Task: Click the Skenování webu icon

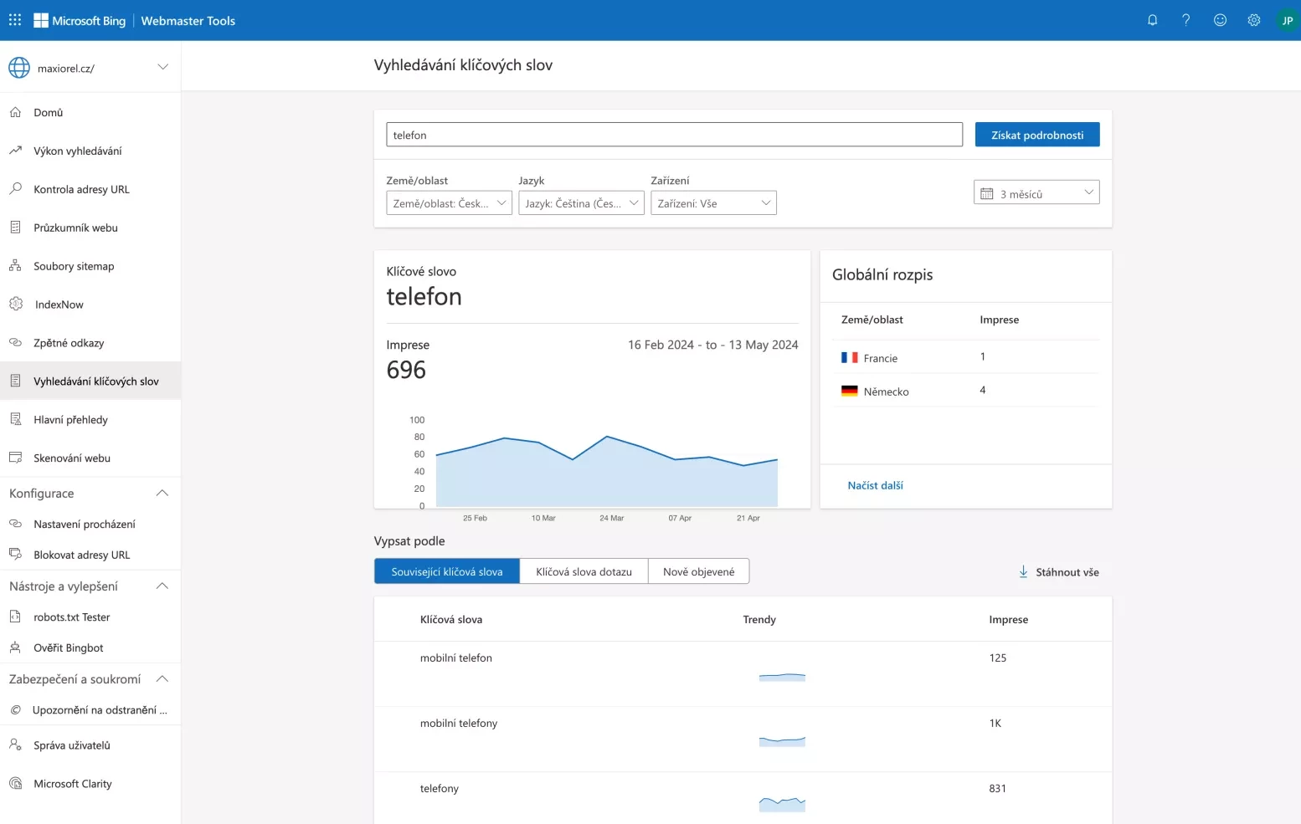Action: (15, 458)
